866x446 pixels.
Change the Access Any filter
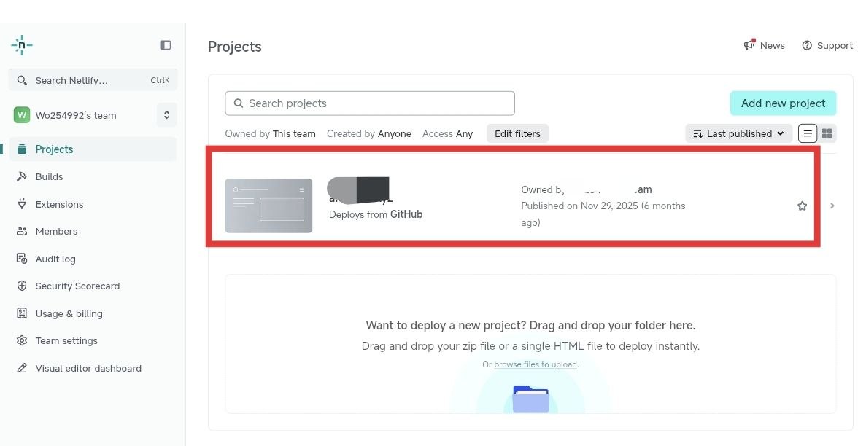click(x=447, y=133)
